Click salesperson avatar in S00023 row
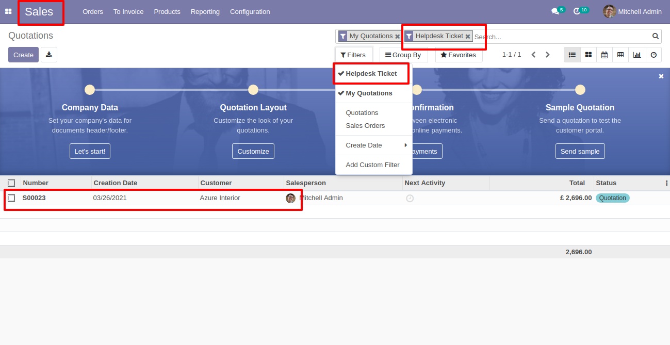This screenshot has height=345, width=670. [x=291, y=198]
